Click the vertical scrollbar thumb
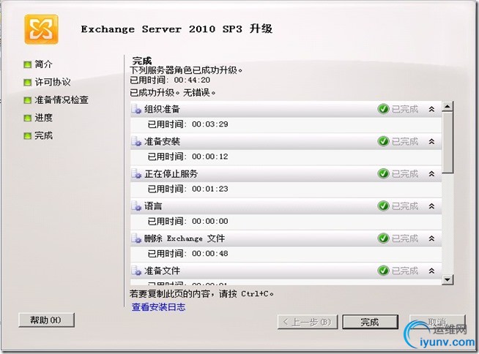The height and width of the screenshot is (354, 479). pos(448,143)
